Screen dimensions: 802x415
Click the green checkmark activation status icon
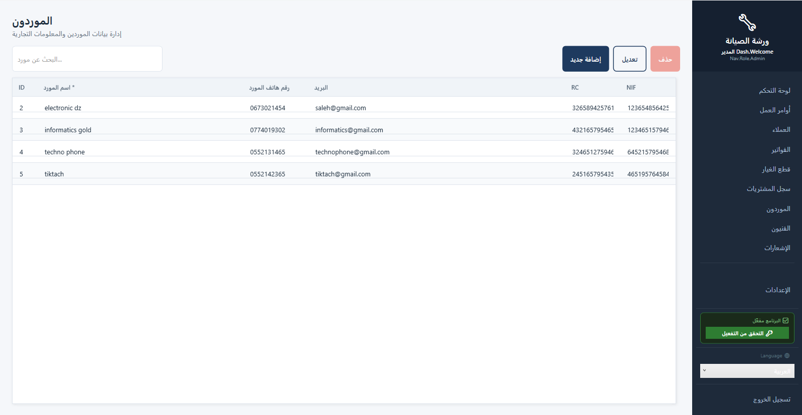(785, 321)
